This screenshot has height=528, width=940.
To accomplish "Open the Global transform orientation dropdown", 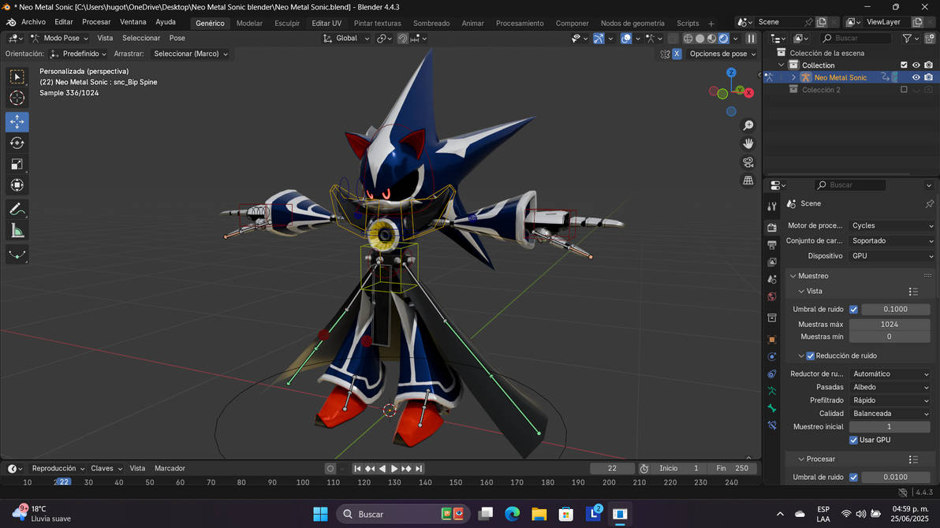I will tap(346, 39).
